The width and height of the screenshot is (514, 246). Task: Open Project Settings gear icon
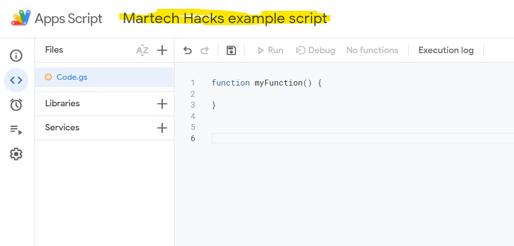tap(16, 154)
